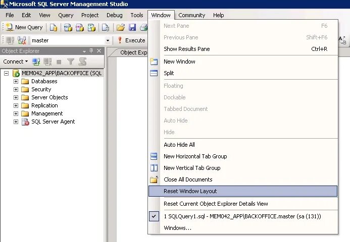Viewport: 350px width, 242px height.
Task: Select checked SQLQuery1.sql window entry
Action: (x=243, y=216)
